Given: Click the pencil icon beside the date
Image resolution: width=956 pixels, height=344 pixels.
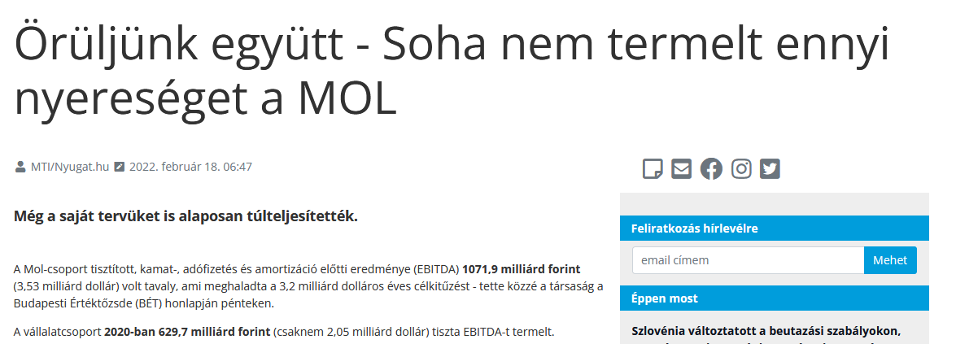Looking at the screenshot, I should (120, 168).
